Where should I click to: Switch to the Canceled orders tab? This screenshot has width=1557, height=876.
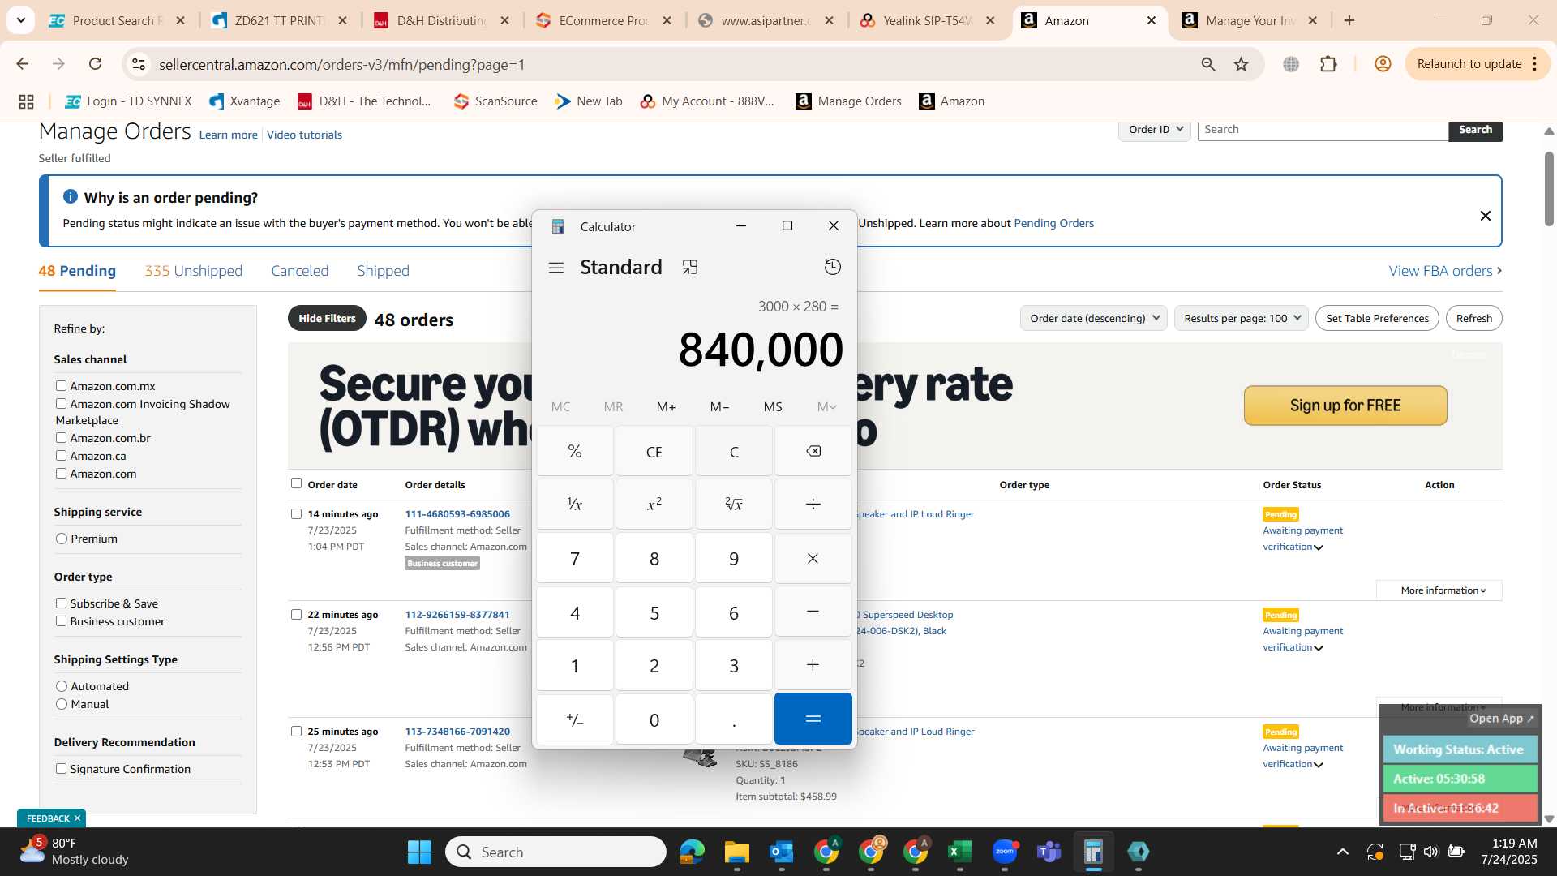[300, 271]
